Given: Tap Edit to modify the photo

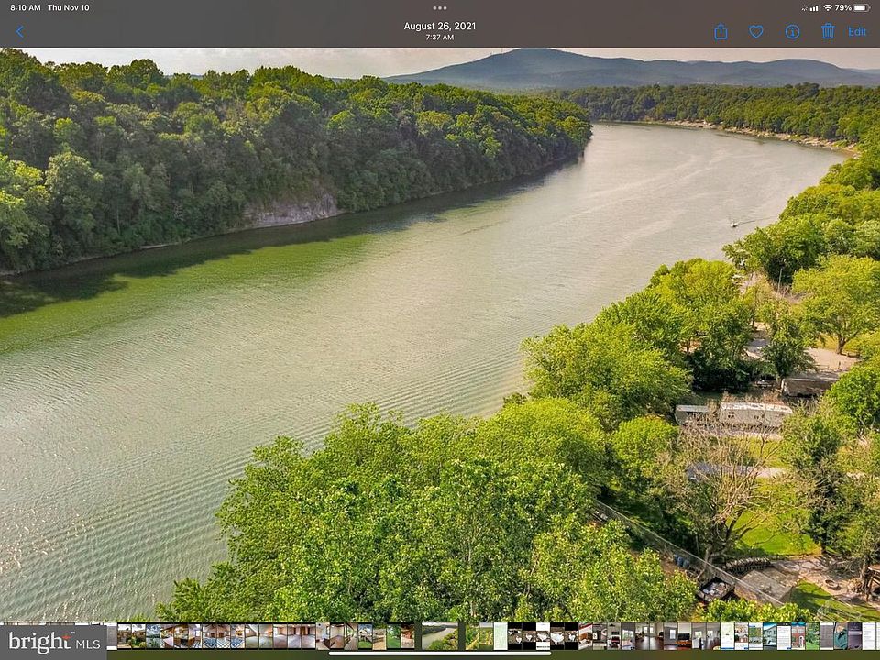Looking at the screenshot, I should [857, 32].
